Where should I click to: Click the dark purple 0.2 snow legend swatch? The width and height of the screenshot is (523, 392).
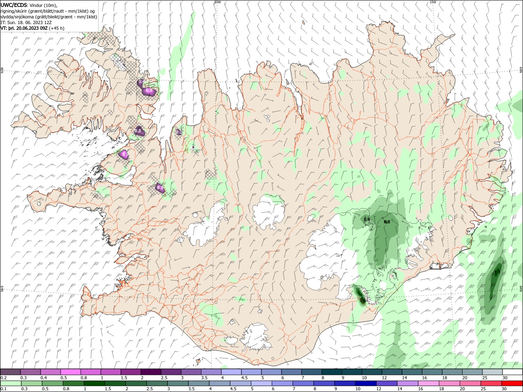10,372
